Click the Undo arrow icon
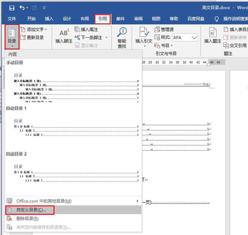 (x=22, y=8)
